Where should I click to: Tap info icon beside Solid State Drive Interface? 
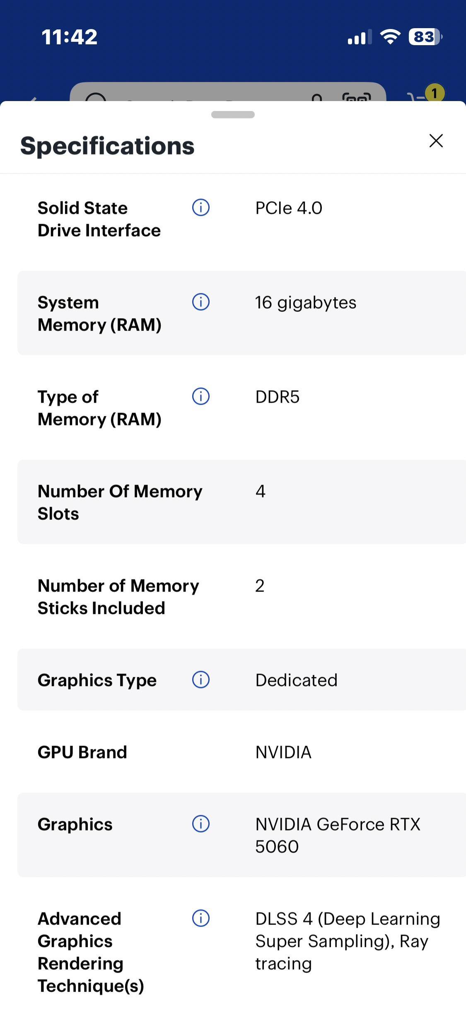201,208
